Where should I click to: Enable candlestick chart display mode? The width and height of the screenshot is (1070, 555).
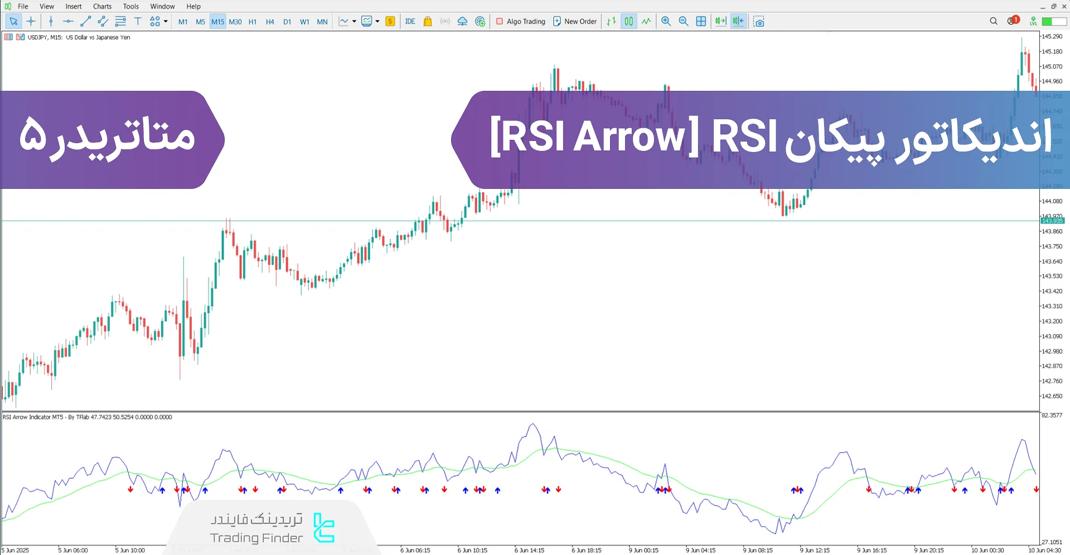point(628,21)
